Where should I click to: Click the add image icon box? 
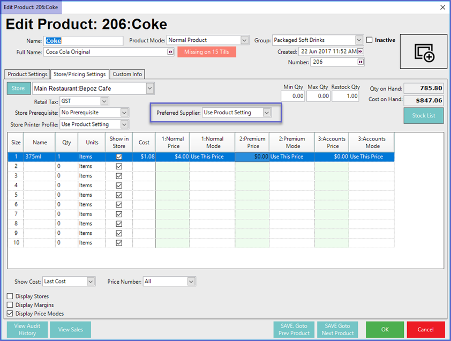[423, 51]
